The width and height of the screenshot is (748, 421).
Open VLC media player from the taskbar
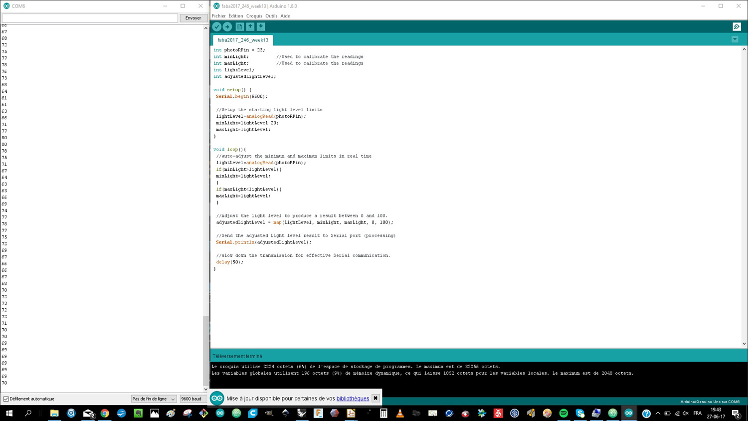(x=400, y=413)
